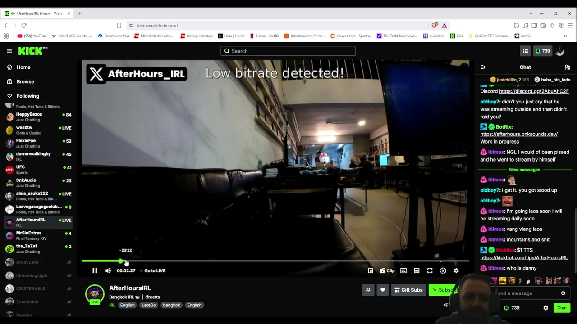Toggle the browser sidebar panel
577x324 pixels.
pyautogui.click(x=534, y=26)
